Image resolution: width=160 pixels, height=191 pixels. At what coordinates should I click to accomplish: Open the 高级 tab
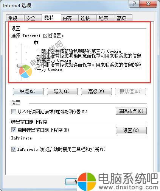coord(124,18)
